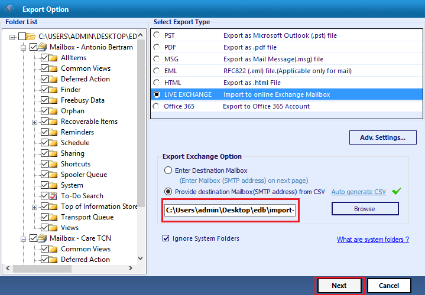The height and width of the screenshot is (295, 425).
Task: Toggle the To-Do Search checkbox
Action: [45, 196]
